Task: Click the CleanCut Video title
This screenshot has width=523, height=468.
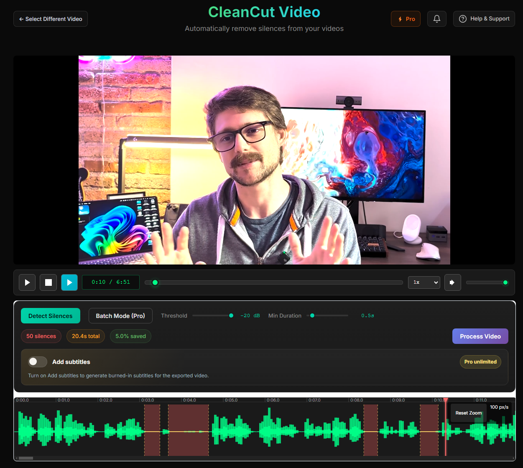Action: (x=264, y=12)
